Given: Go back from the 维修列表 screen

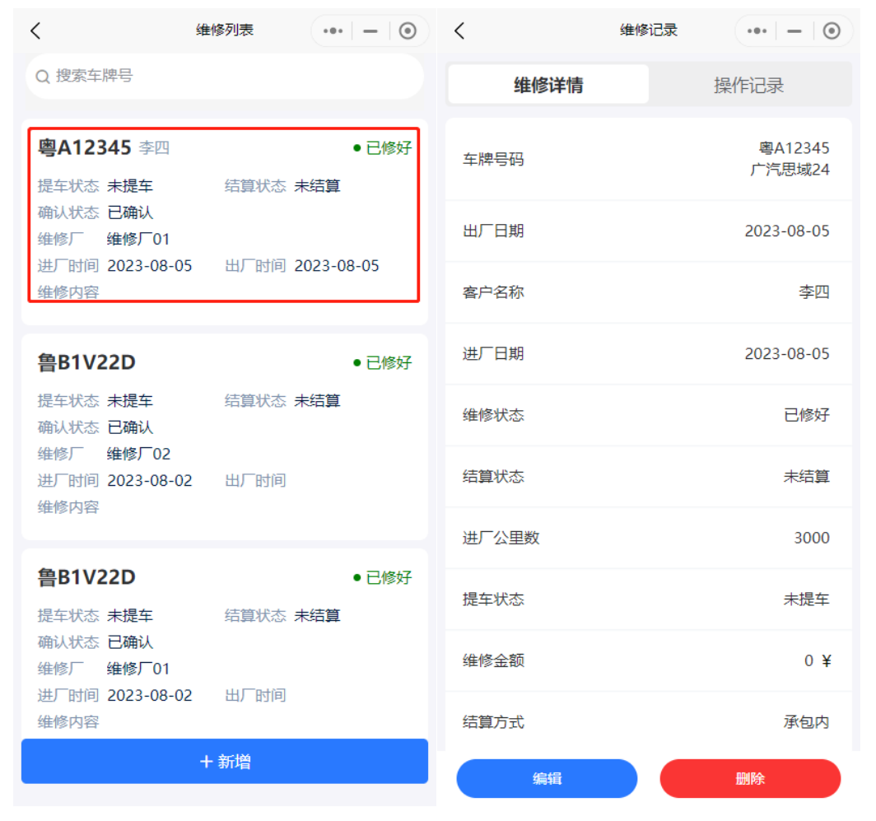Looking at the screenshot, I should (x=35, y=31).
